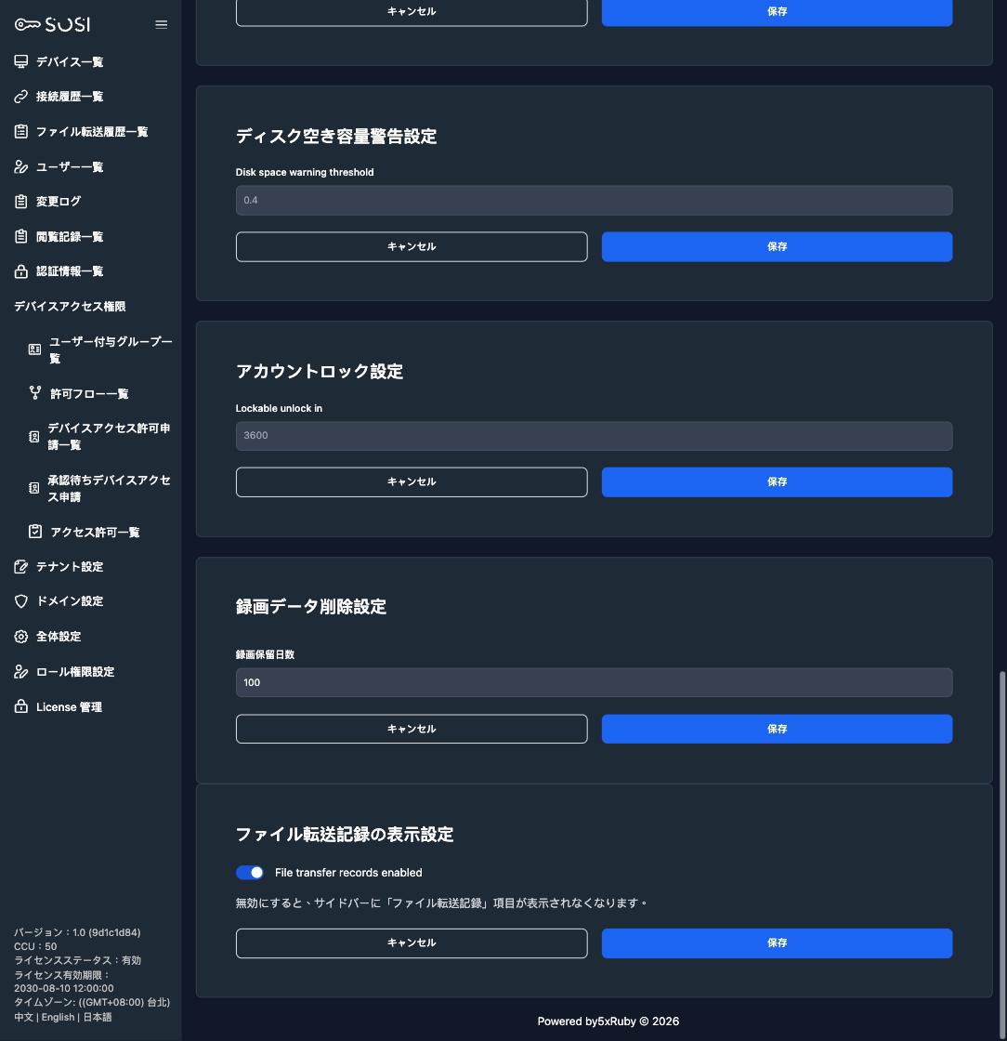Image resolution: width=1007 pixels, height=1041 pixels.
Task: Switch language to 日本語
Action: pyautogui.click(x=98, y=1017)
